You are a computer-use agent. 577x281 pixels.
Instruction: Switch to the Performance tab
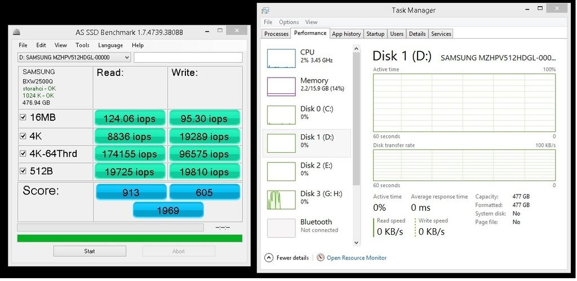click(x=310, y=33)
